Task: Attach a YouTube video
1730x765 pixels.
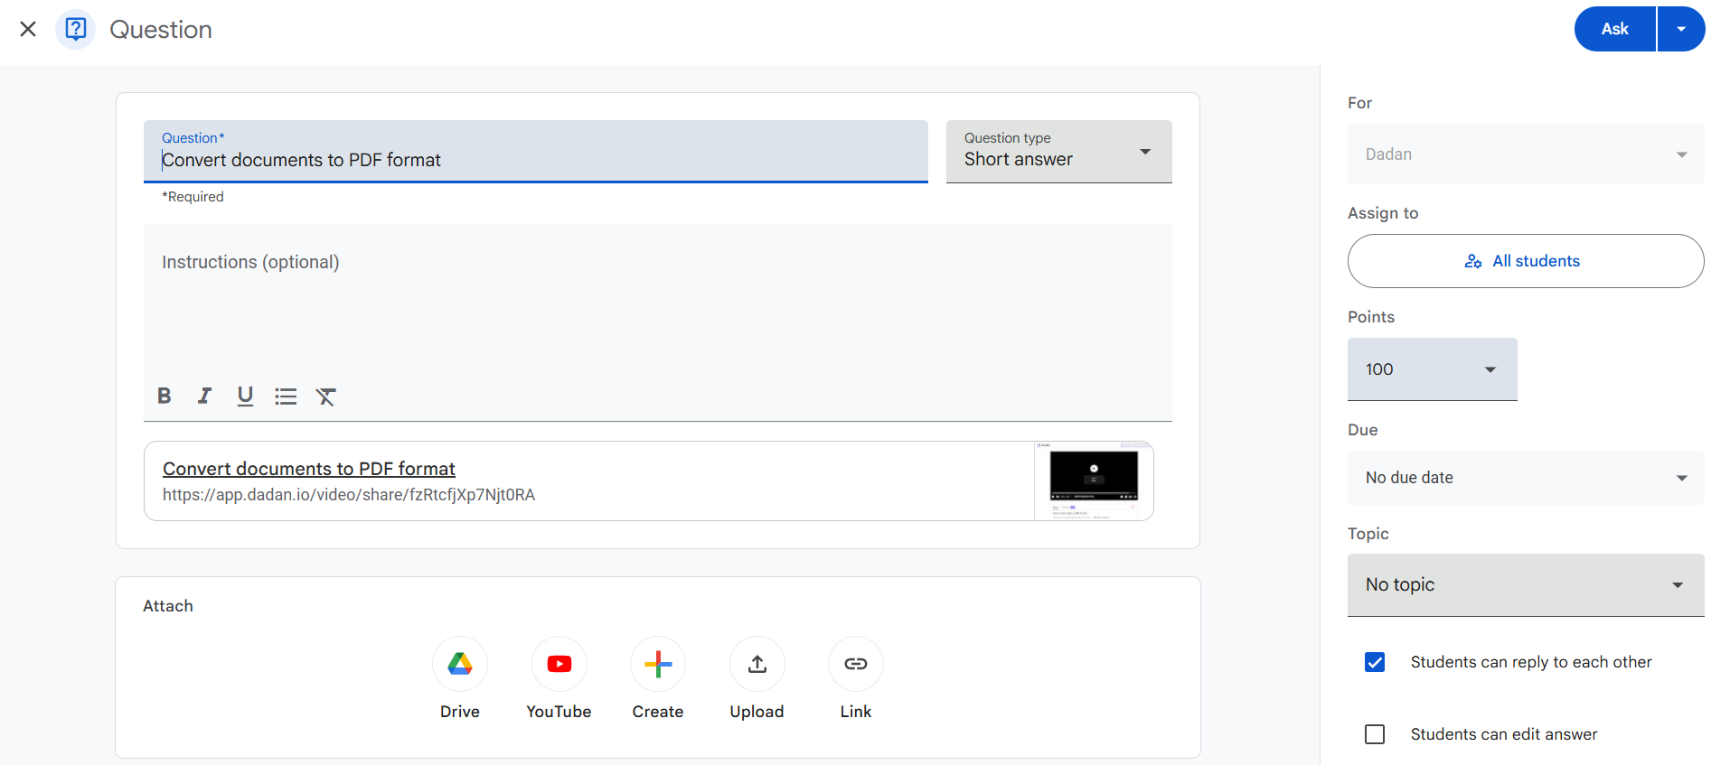Action: coord(559,665)
